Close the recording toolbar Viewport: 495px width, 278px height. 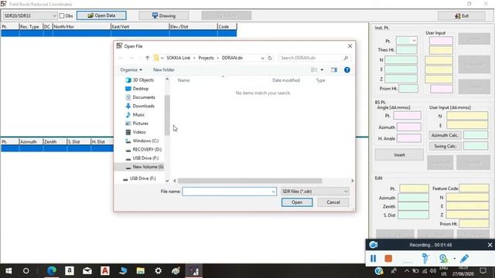[490, 245]
